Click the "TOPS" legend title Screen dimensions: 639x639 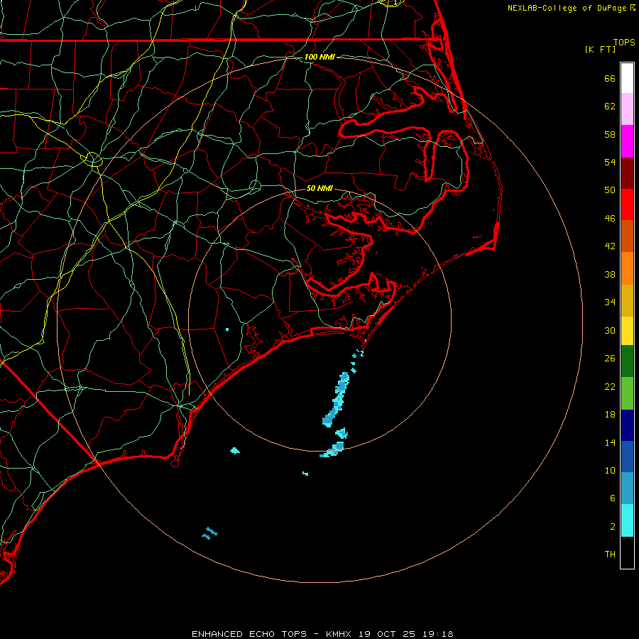(624, 42)
